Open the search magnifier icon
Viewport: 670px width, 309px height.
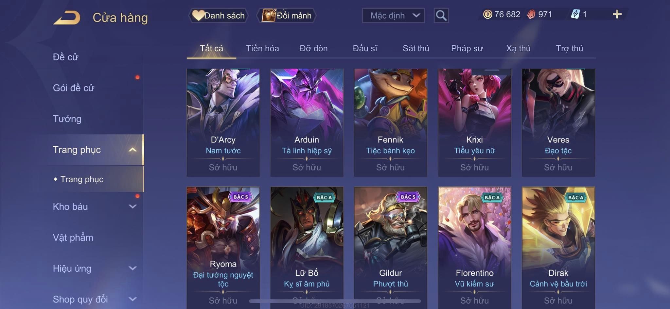click(441, 15)
